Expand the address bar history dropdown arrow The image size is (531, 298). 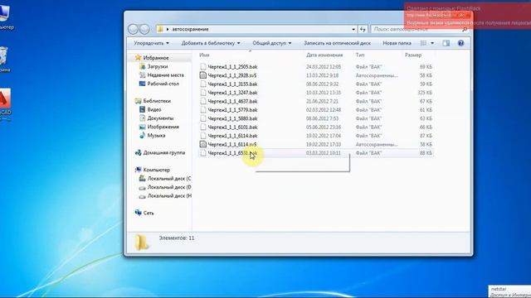(x=353, y=30)
